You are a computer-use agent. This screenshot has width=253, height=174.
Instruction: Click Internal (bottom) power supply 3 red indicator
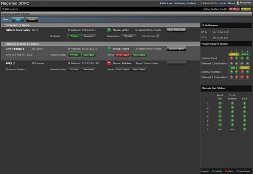(242, 72)
